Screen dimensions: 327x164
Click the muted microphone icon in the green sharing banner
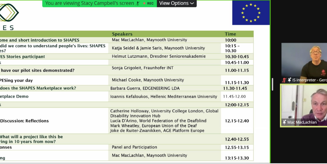138,3
